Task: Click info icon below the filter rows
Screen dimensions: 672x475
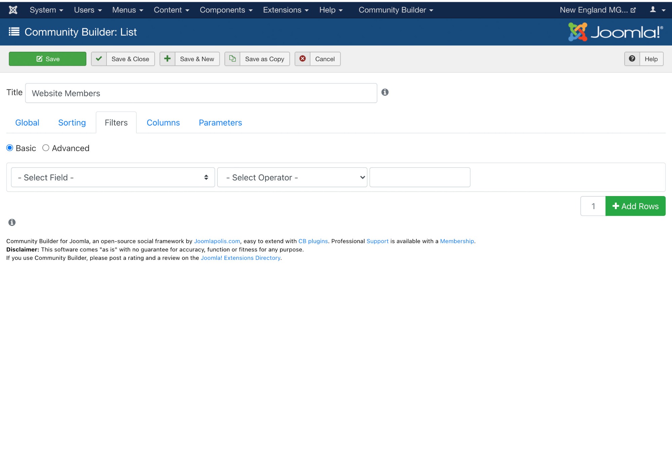Action: pyautogui.click(x=12, y=222)
